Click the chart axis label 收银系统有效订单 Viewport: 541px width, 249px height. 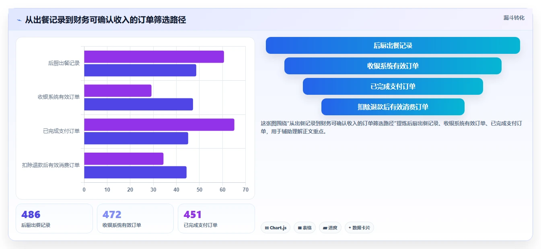(x=59, y=97)
